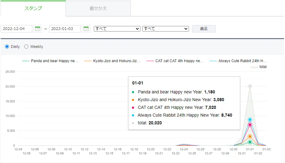Click the 12-04 x-axis label

coord(18,149)
